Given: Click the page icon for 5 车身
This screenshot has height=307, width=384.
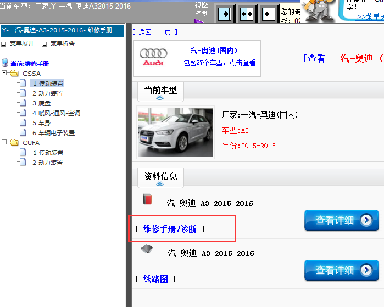Looking at the screenshot, I should point(23,122).
